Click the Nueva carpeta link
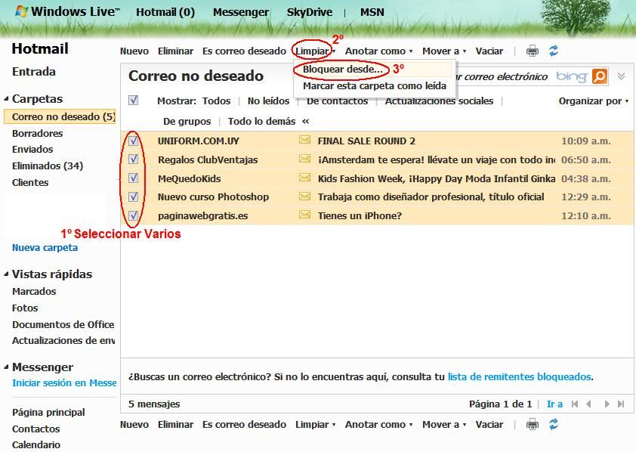 [45, 247]
